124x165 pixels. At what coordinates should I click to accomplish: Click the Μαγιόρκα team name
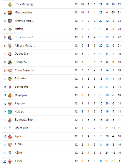[x=21, y=95]
